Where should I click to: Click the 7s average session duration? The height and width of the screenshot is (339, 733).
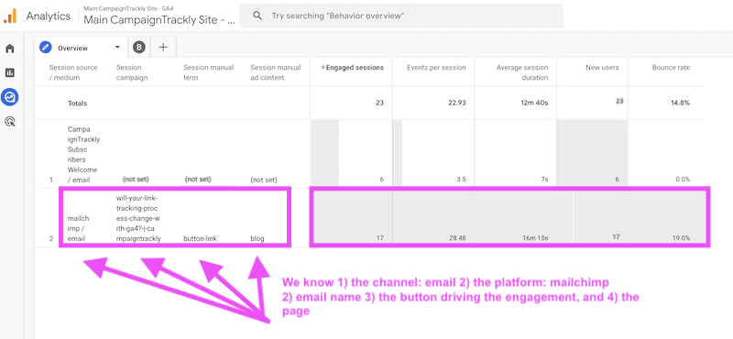click(x=544, y=180)
